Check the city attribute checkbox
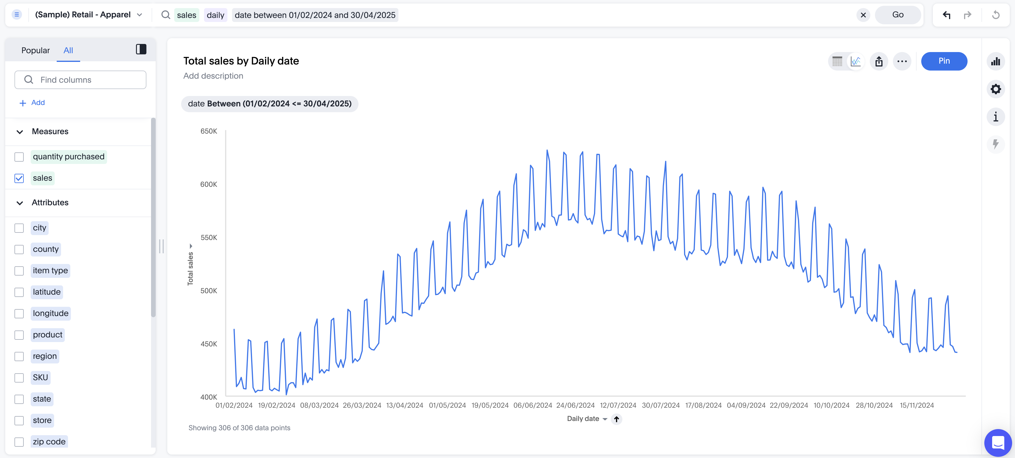This screenshot has height=458, width=1015. pyautogui.click(x=19, y=227)
